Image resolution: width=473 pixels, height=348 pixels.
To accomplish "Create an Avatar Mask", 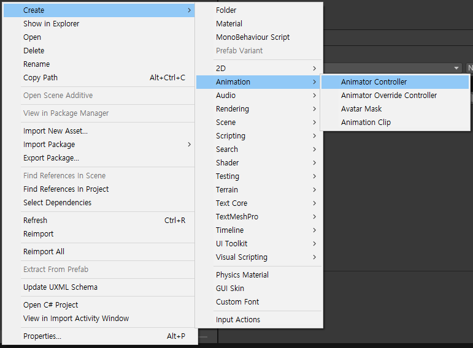I will pyautogui.click(x=395, y=109).
